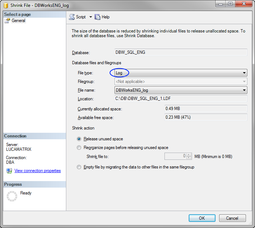This screenshot has width=255, height=228.
Task: Click the database cylinder title bar icon
Action: click(6, 5)
